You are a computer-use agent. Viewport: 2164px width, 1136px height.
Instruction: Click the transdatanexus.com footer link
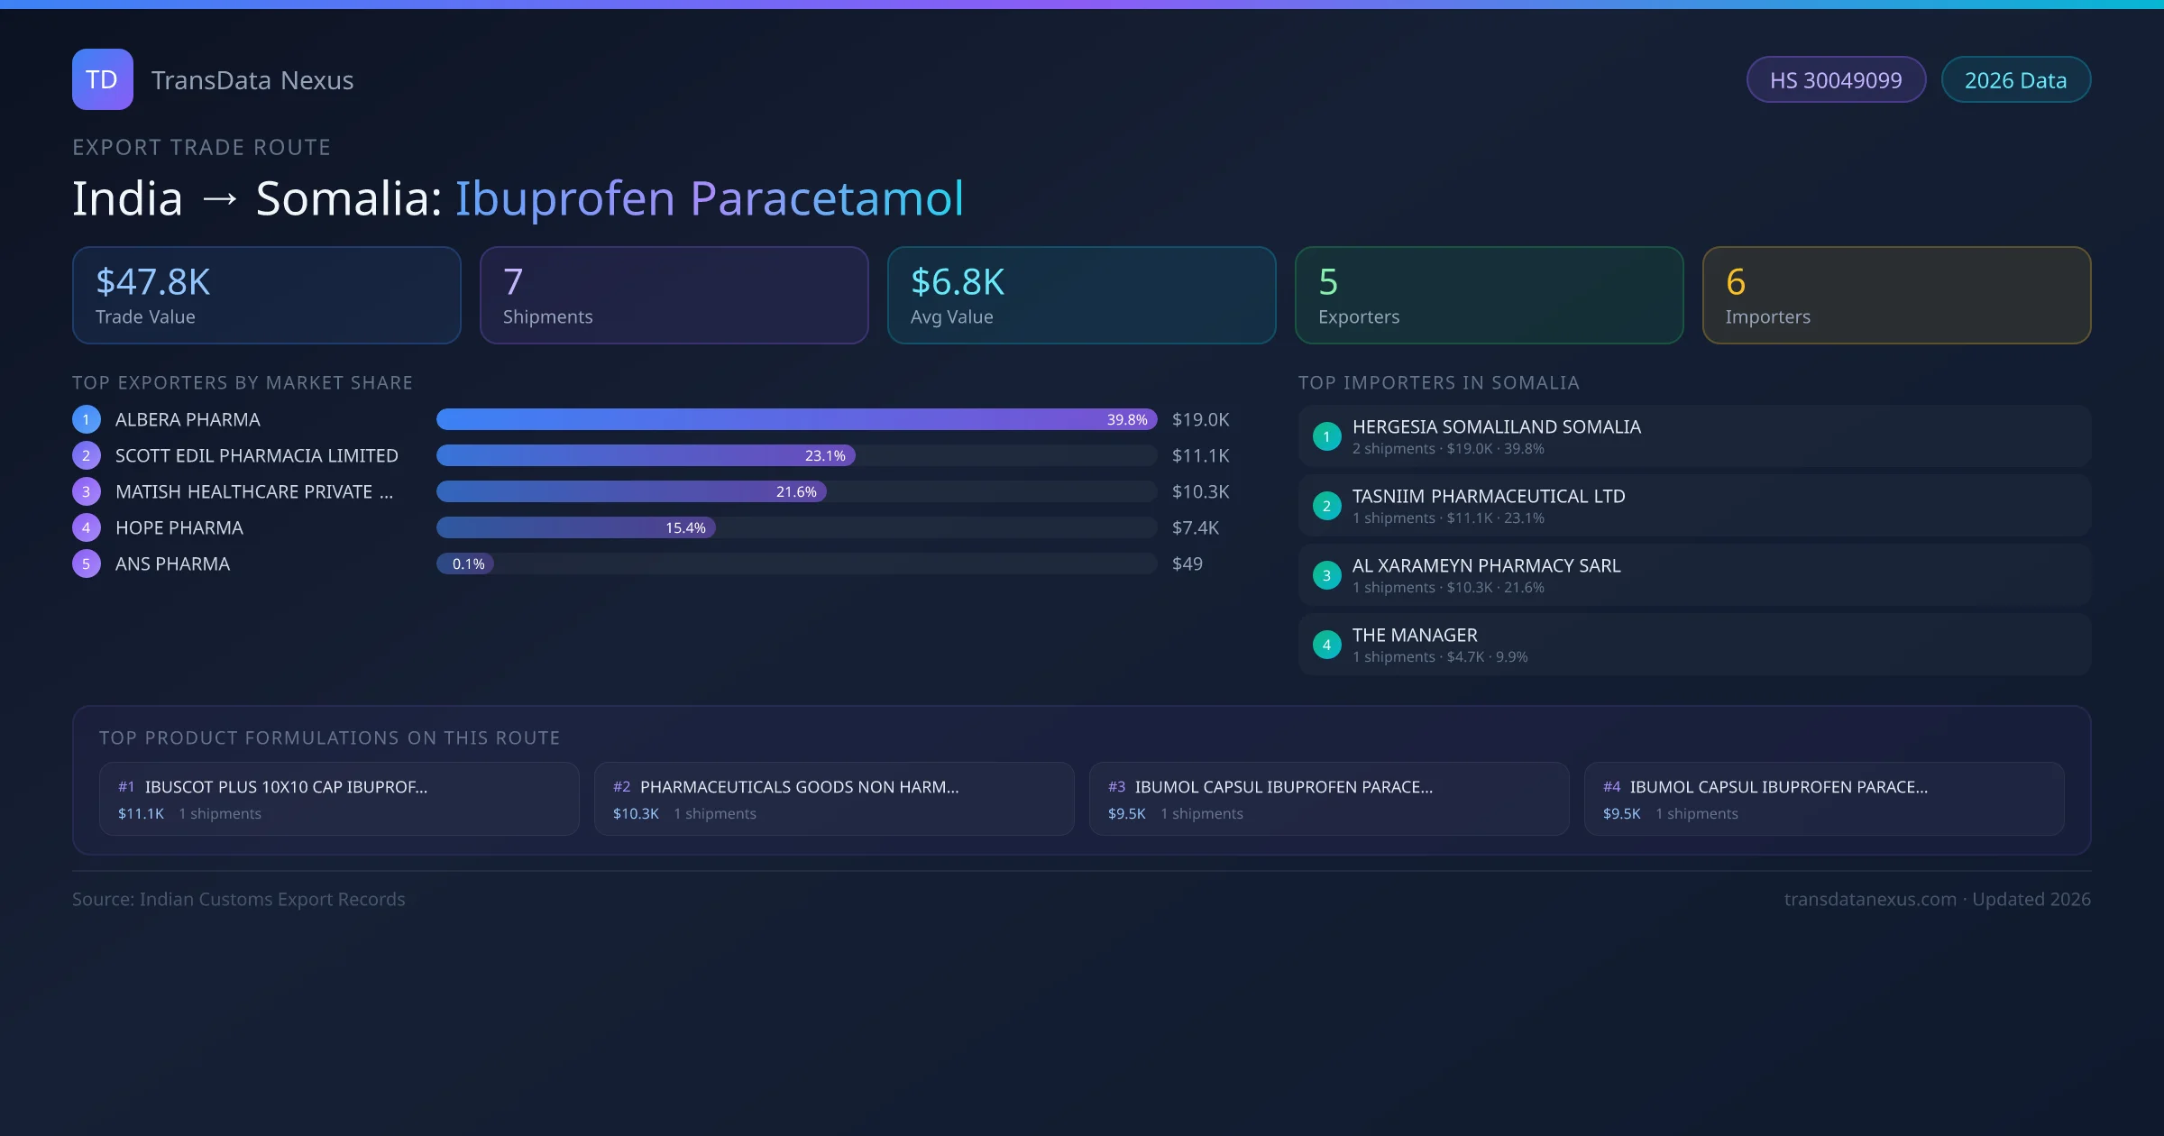coord(1871,899)
